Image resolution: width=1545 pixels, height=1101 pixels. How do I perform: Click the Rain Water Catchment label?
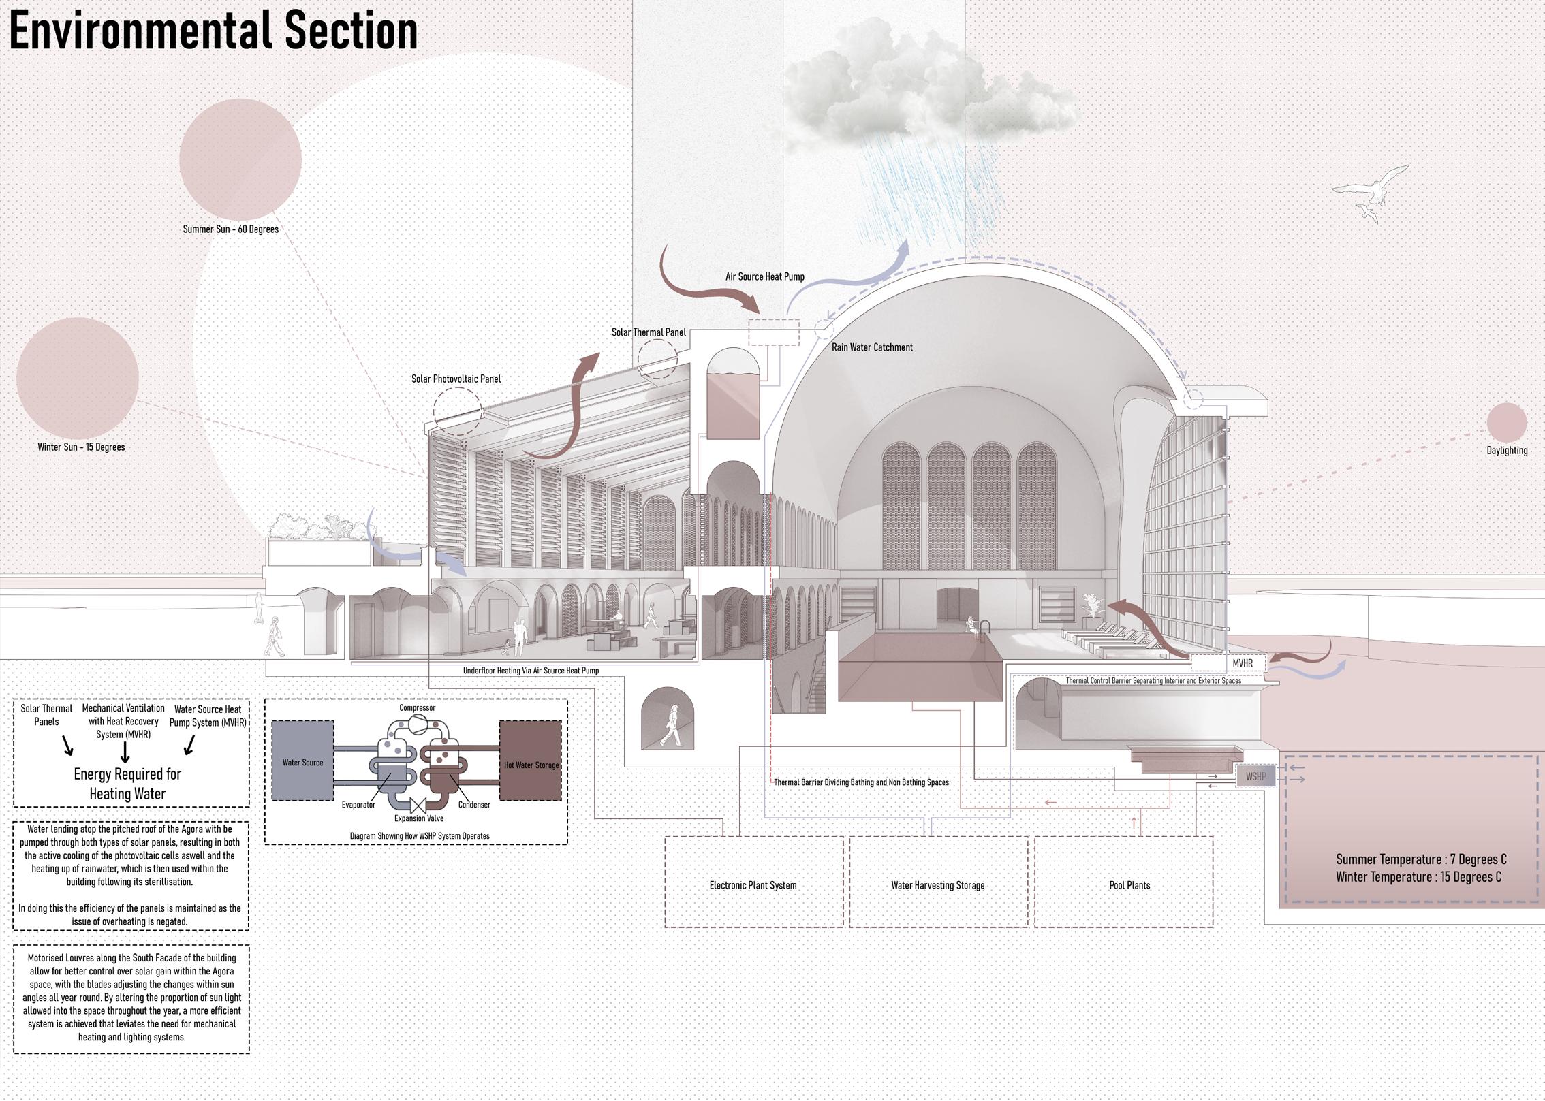[871, 347]
